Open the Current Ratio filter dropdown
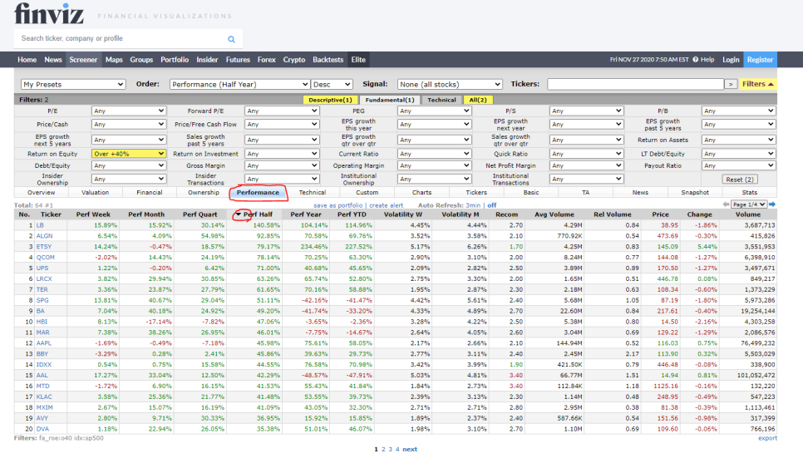The image size is (803, 468). (434, 154)
